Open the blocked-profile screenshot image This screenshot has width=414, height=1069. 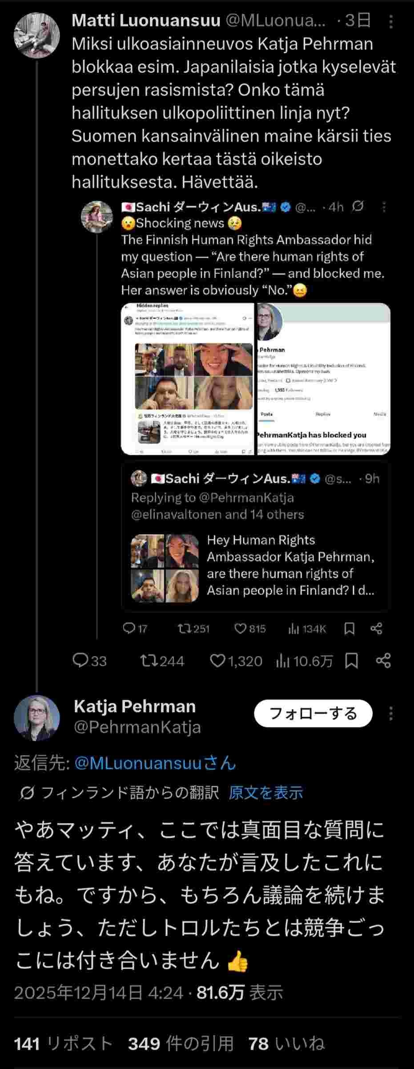[323, 379]
